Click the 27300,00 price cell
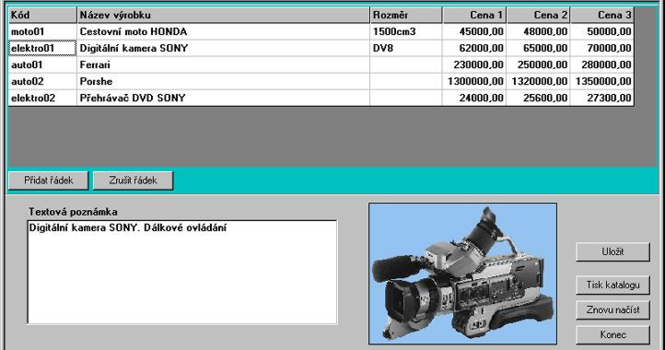Image resolution: width=665 pixels, height=350 pixels. (x=602, y=98)
